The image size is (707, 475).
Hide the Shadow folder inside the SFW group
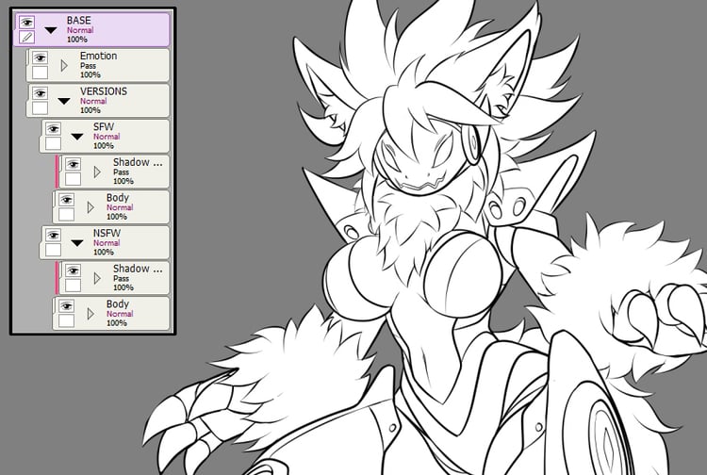click(x=73, y=165)
